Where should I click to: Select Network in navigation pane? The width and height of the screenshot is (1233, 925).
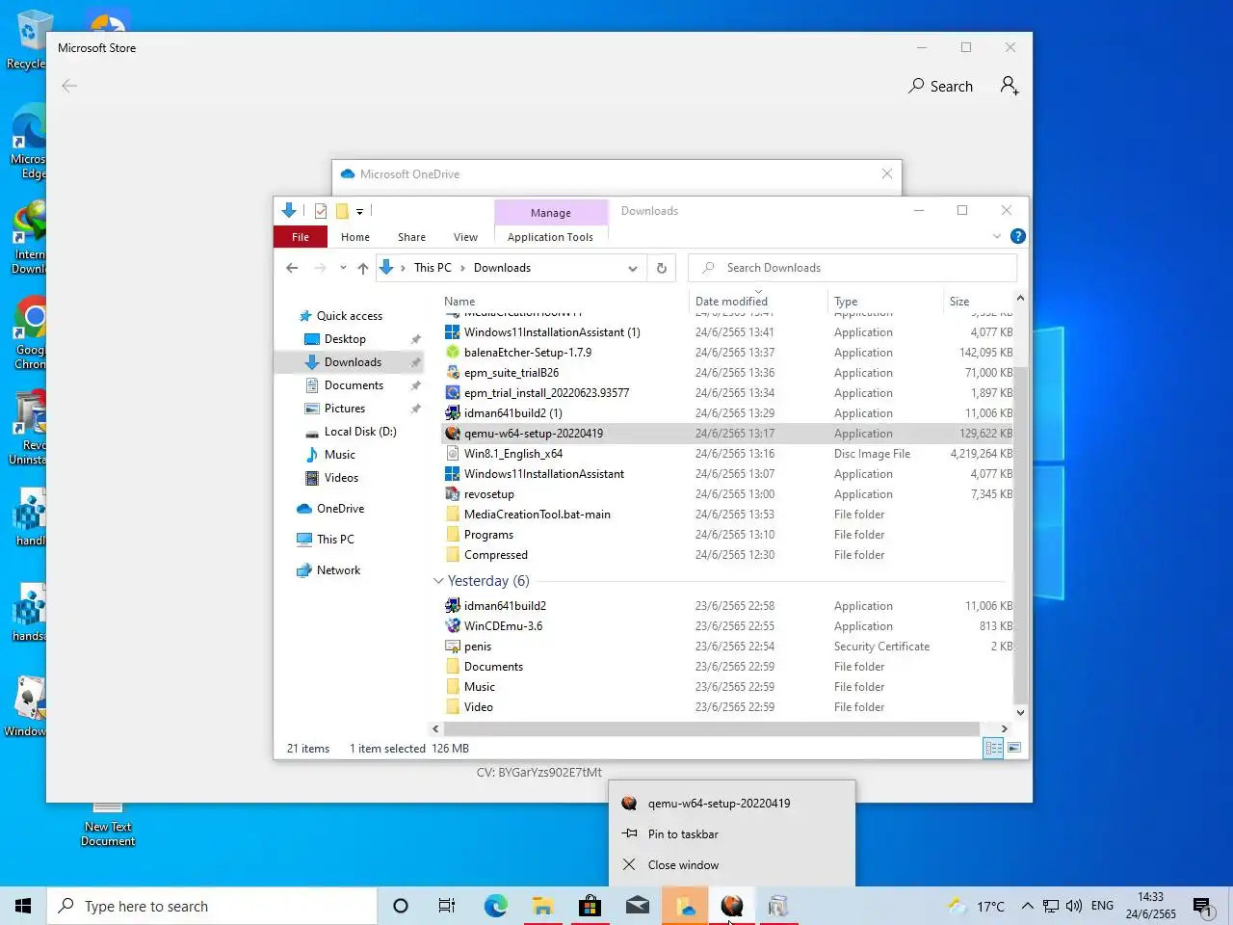338,570
